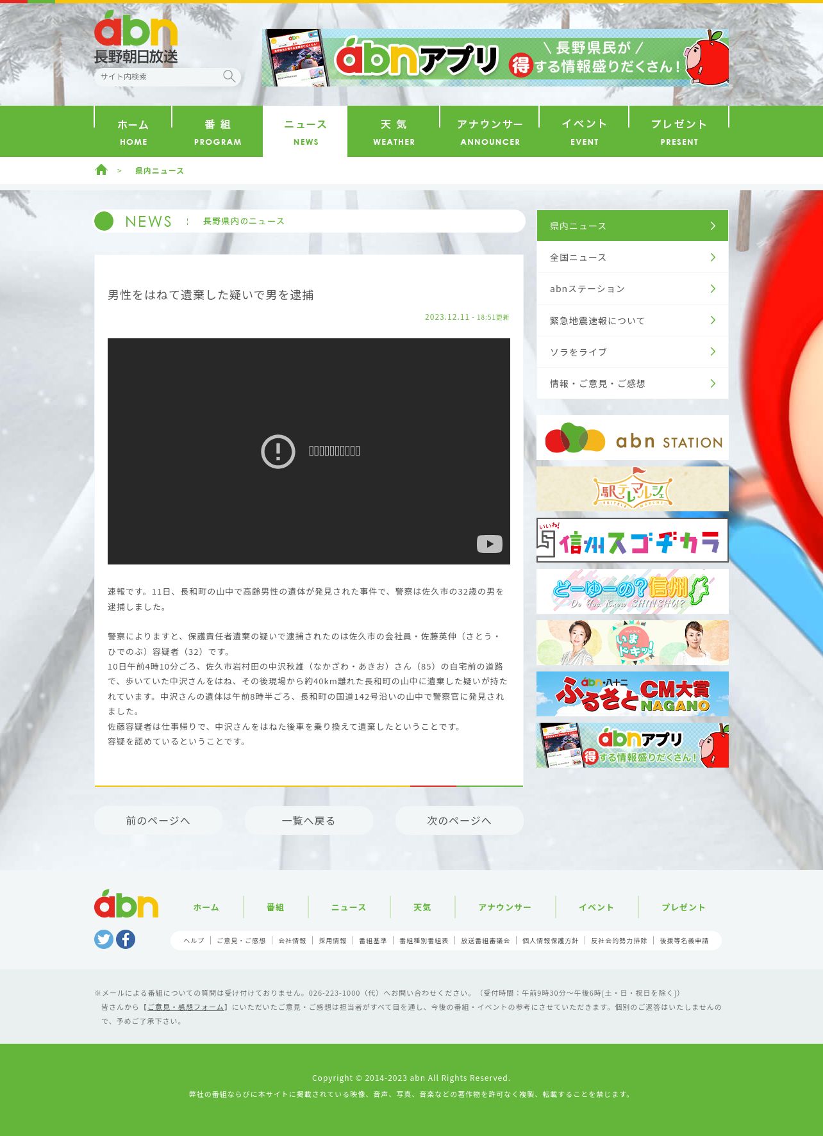This screenshot has height=1136, width=823.
Task: Click the YouTube logo on the video player
Action: click(x=490, y=544)
